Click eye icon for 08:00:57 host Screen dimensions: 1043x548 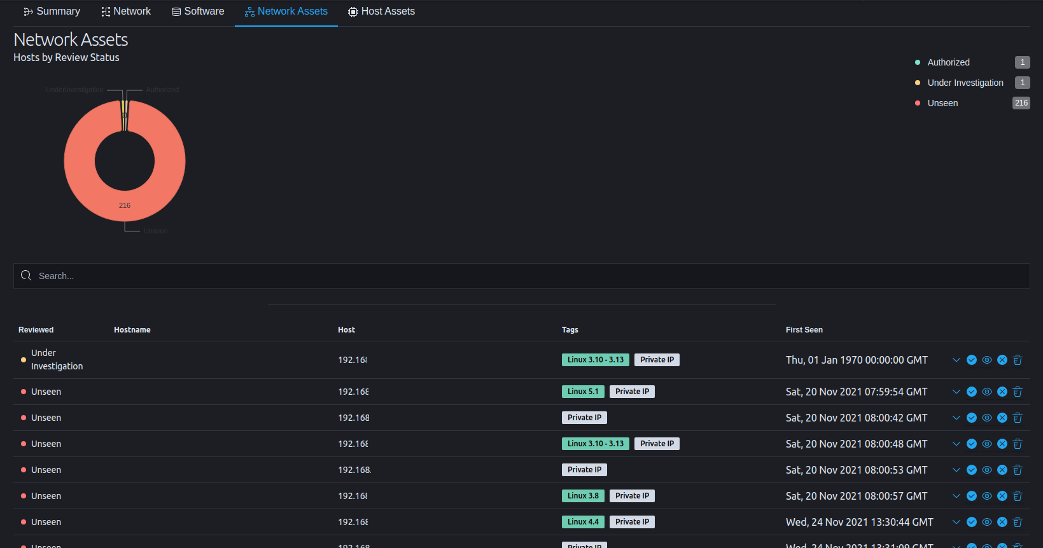pos(987,496)
